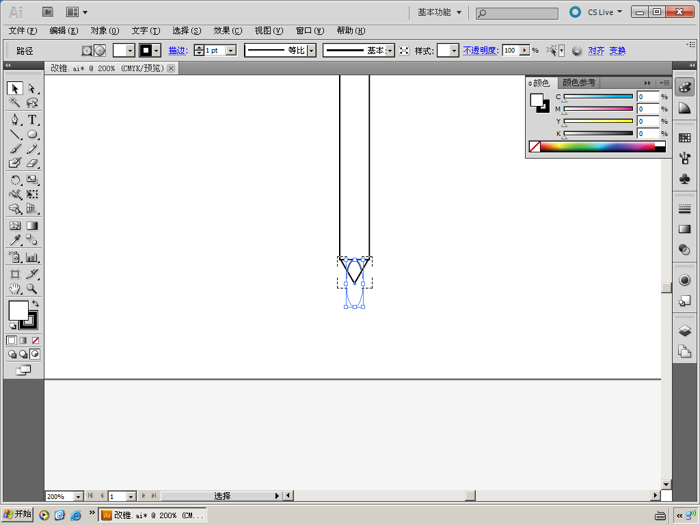Select the 改锥.ai document tab
Viewport: 700px width, 525px height.
pos(107,68)
